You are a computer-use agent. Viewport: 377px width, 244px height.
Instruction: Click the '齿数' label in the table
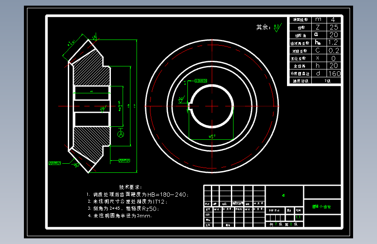click(x=301, y=28)
